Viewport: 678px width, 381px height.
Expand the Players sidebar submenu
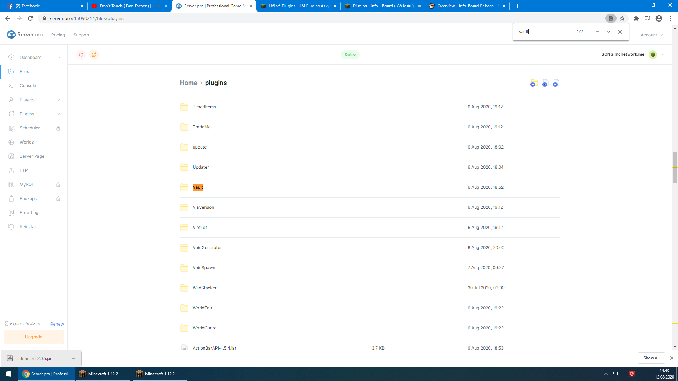[x=59, y=100]
